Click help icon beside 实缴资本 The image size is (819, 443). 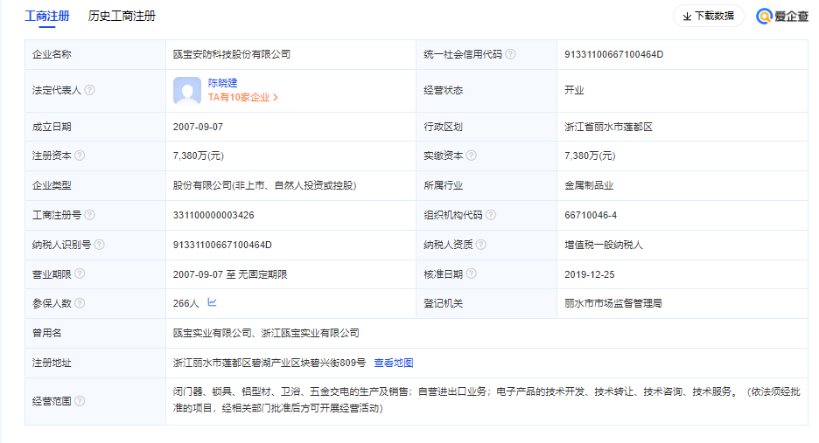tap(471, 156)
